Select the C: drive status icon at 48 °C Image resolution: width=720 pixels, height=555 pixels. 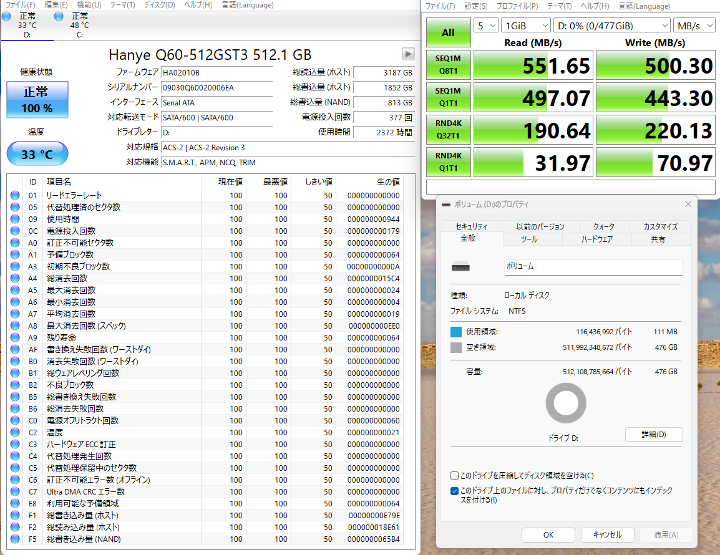[x=59, y=16]
